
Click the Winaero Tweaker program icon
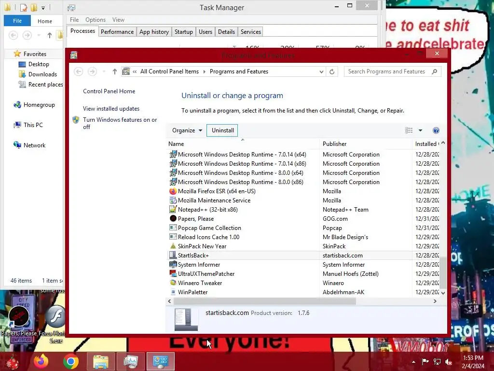[x=173, y=283]
